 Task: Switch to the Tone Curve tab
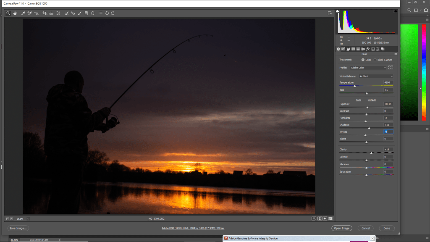click(343, 49)
